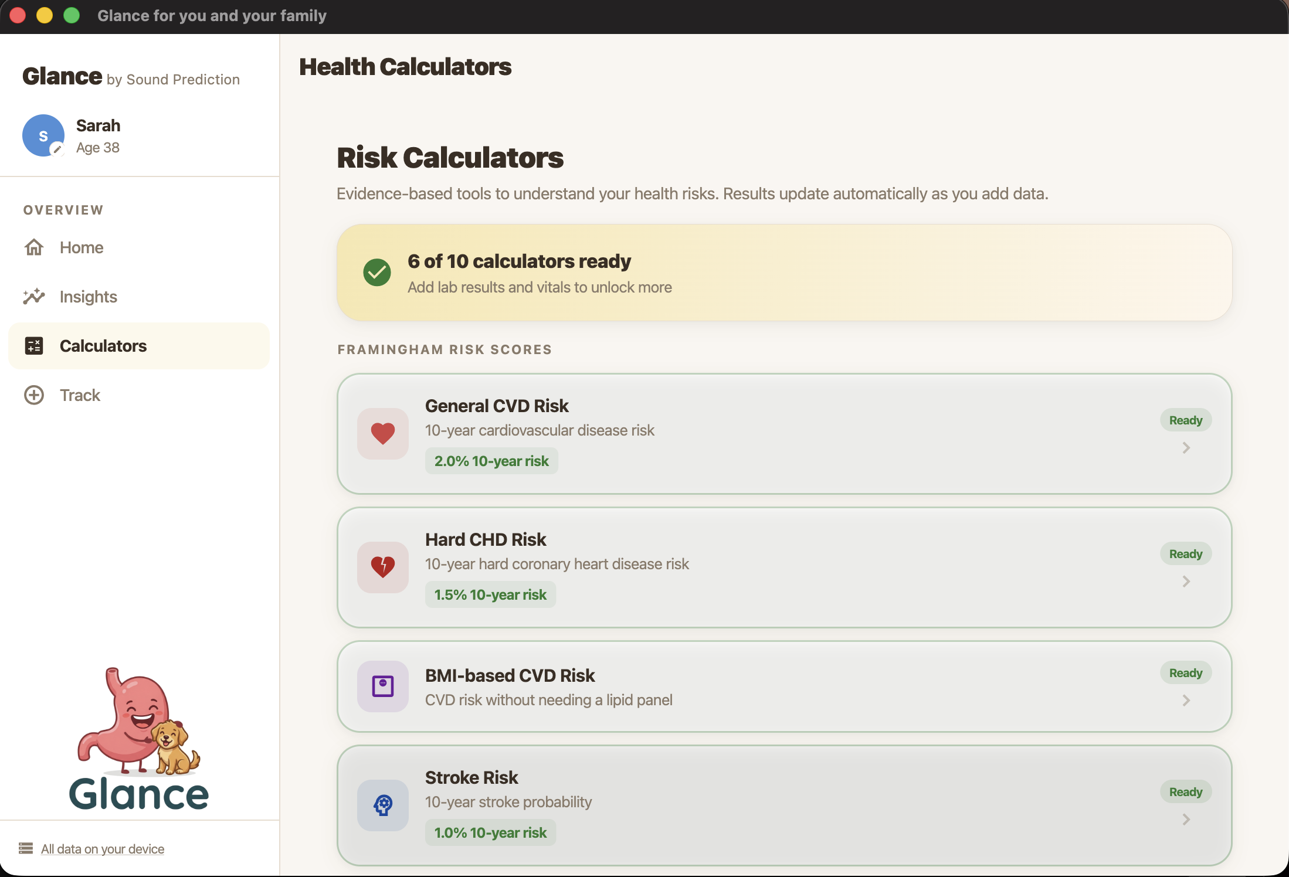Open the All data on your device link
This screenshot has width=1289, height=877.
tap(102, 849)
